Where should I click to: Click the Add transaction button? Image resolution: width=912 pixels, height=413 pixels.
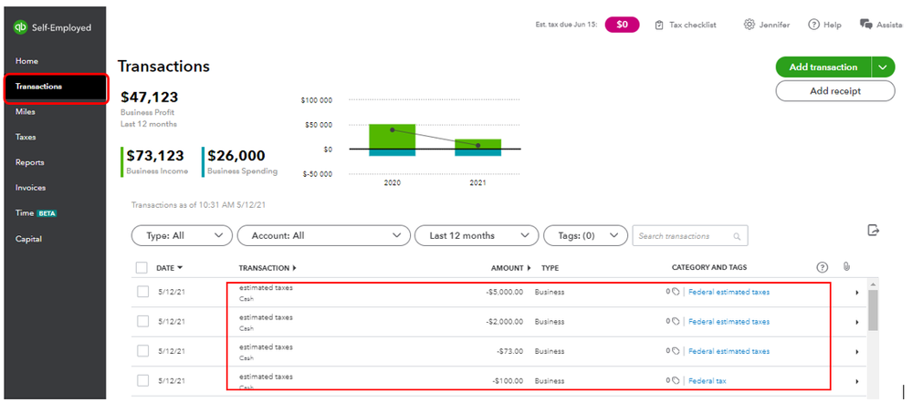pyautogui.click(x=823, y=67)
